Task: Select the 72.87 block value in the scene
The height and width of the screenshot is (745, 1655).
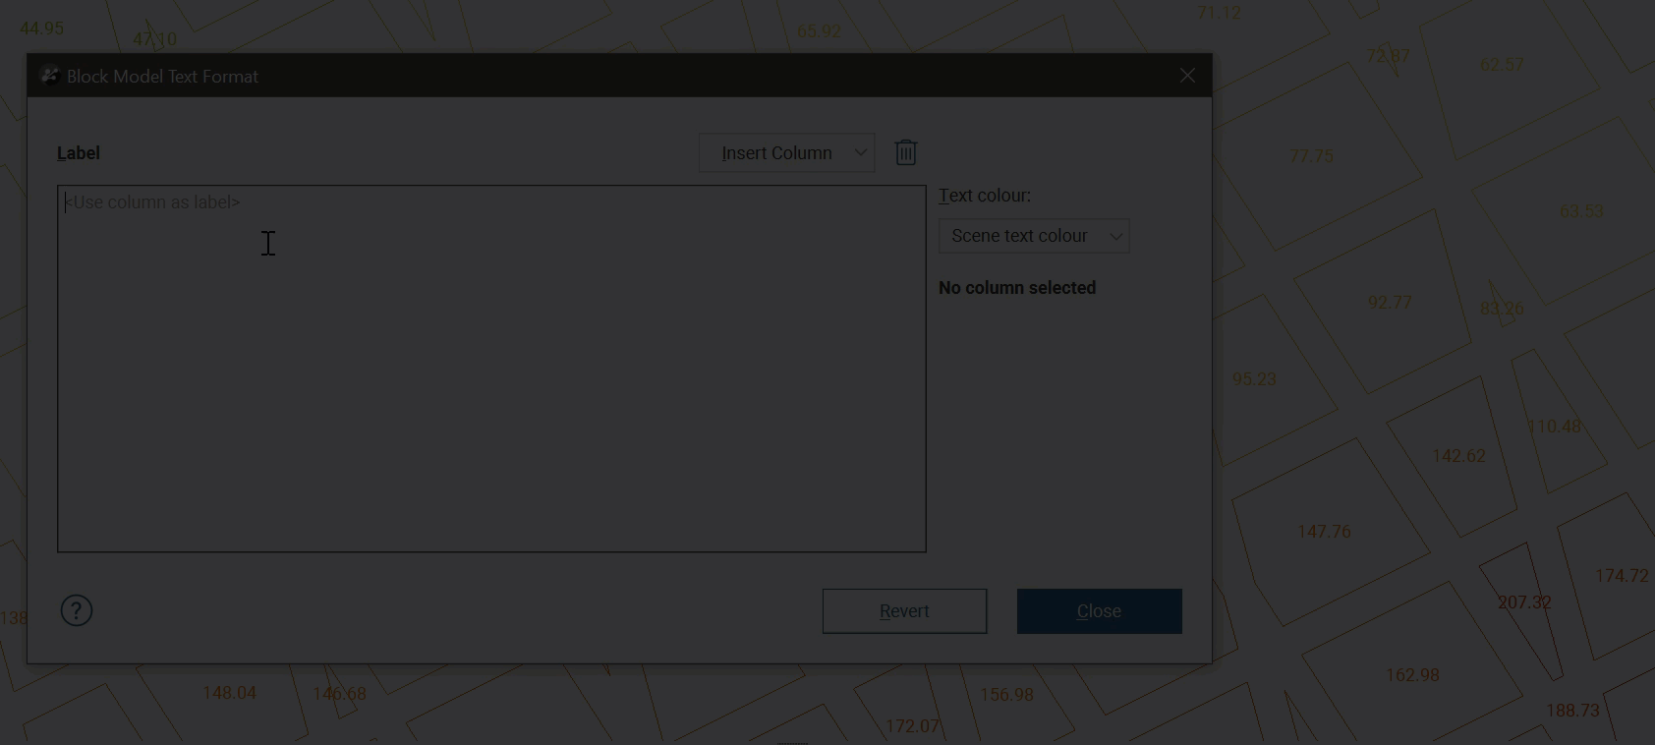Action: tap(1388, 56)
